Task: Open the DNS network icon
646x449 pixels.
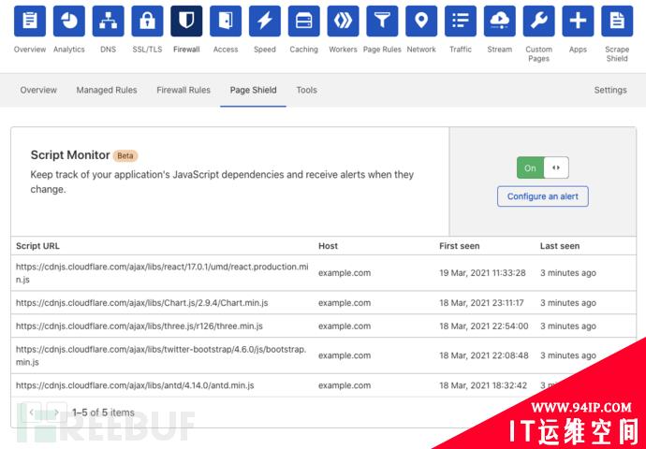Action: tap(108, 21)
